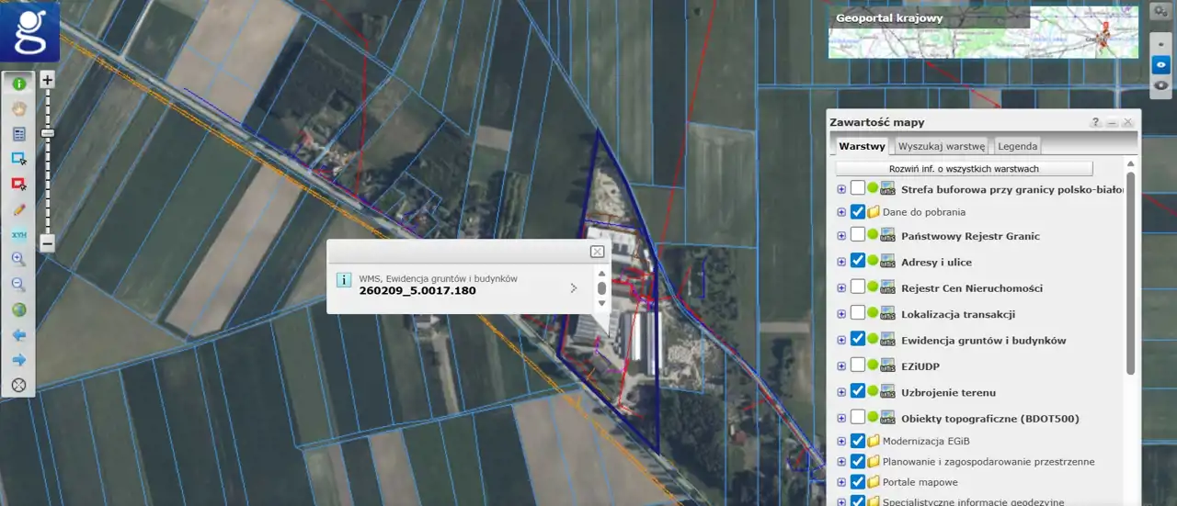Expand the Adresy i ulice layer
The image size is (1177, 506).
pyautogui.click(x=841, y=262)
